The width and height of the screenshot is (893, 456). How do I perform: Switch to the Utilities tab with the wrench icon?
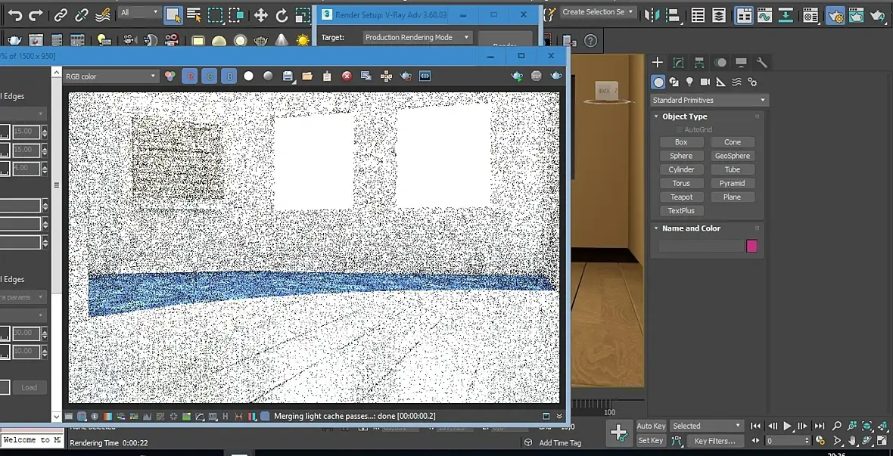click(x=762, y=63)
